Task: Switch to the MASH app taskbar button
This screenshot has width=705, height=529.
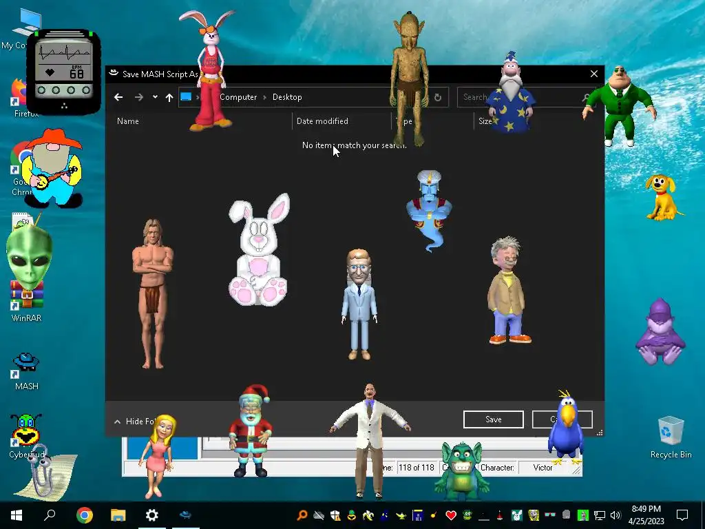Action: (x=185, y=515)
